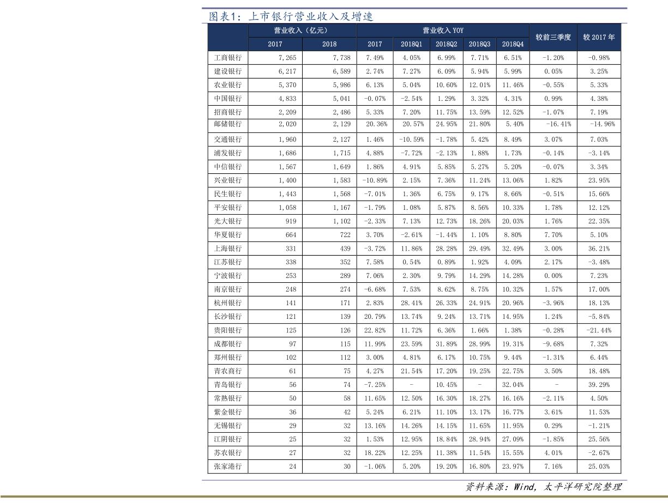Select the 贵阳银行 row label
668x503 pixels.
click(x=228, y=330)
